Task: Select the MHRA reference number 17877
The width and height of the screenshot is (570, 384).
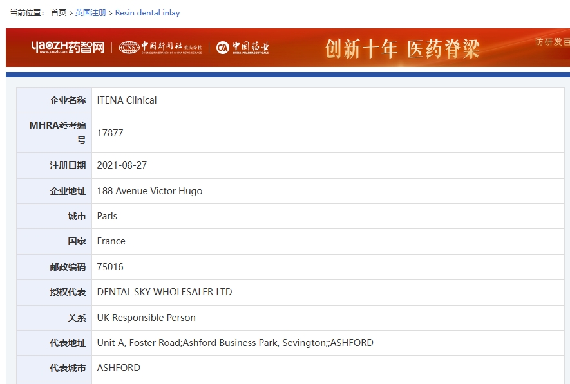Action: coord(110,133)
